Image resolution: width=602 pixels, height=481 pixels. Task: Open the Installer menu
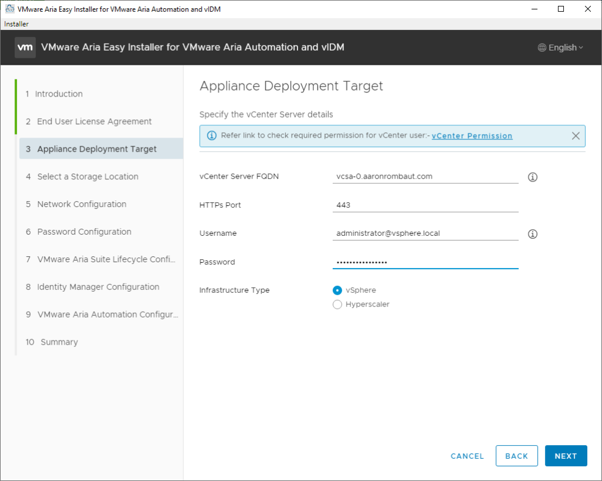[x=16, y=24]
